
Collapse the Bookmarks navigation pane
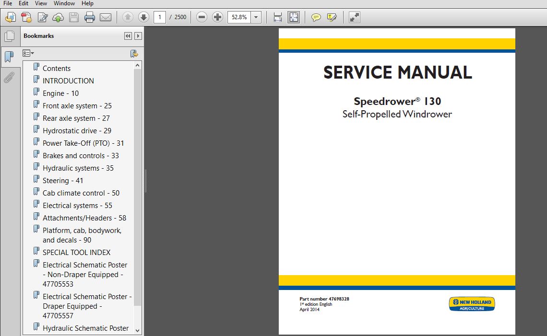coord(128,36)
